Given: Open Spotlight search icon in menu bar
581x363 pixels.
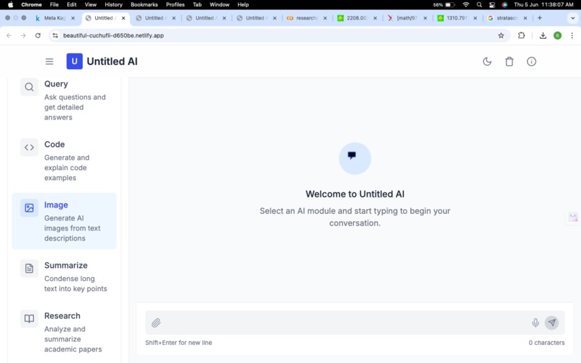Looking at the screenshot, I should [479, 4].
